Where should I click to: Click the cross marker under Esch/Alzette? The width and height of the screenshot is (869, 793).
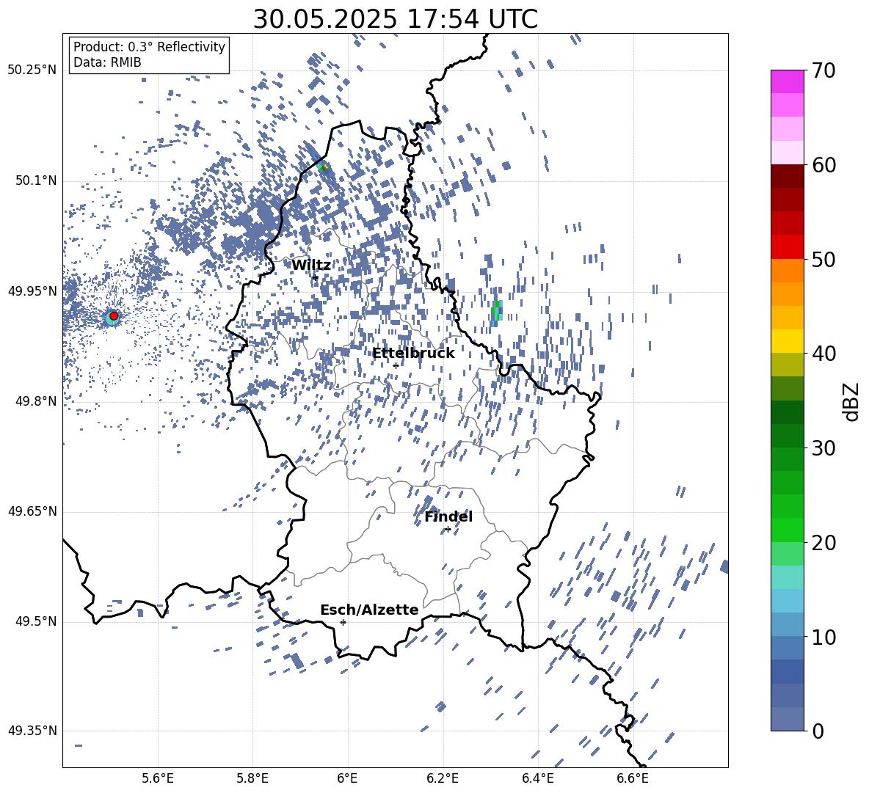(343, 622)
